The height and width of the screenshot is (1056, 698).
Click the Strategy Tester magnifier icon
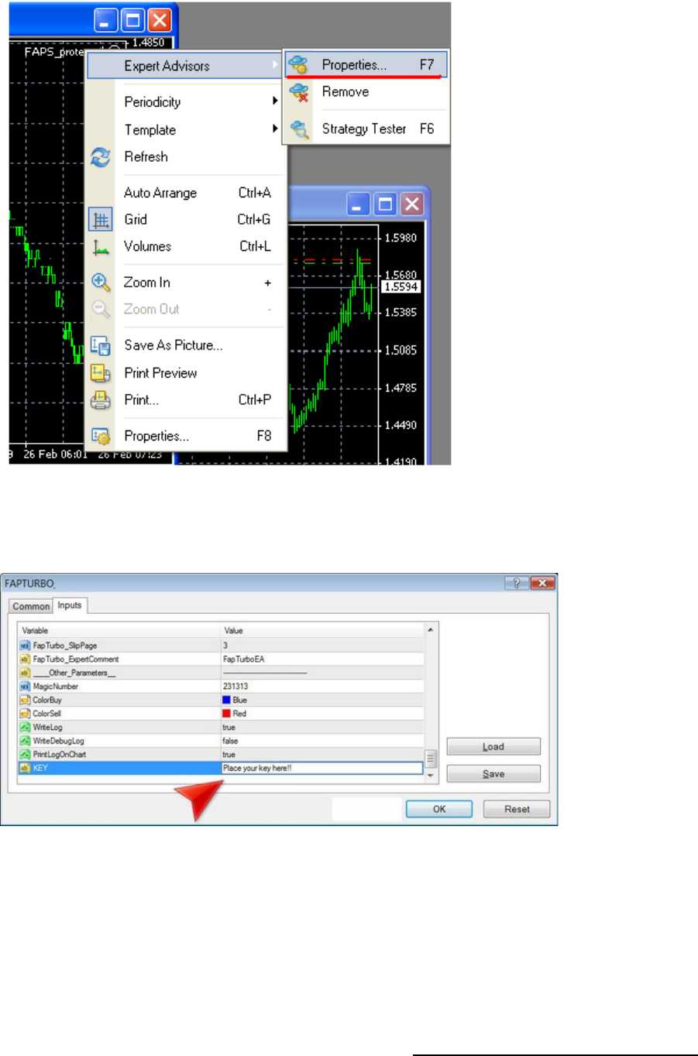click(299, 129)
